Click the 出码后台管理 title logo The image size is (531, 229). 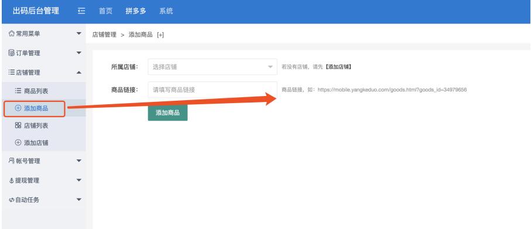[x=36, y=11]
